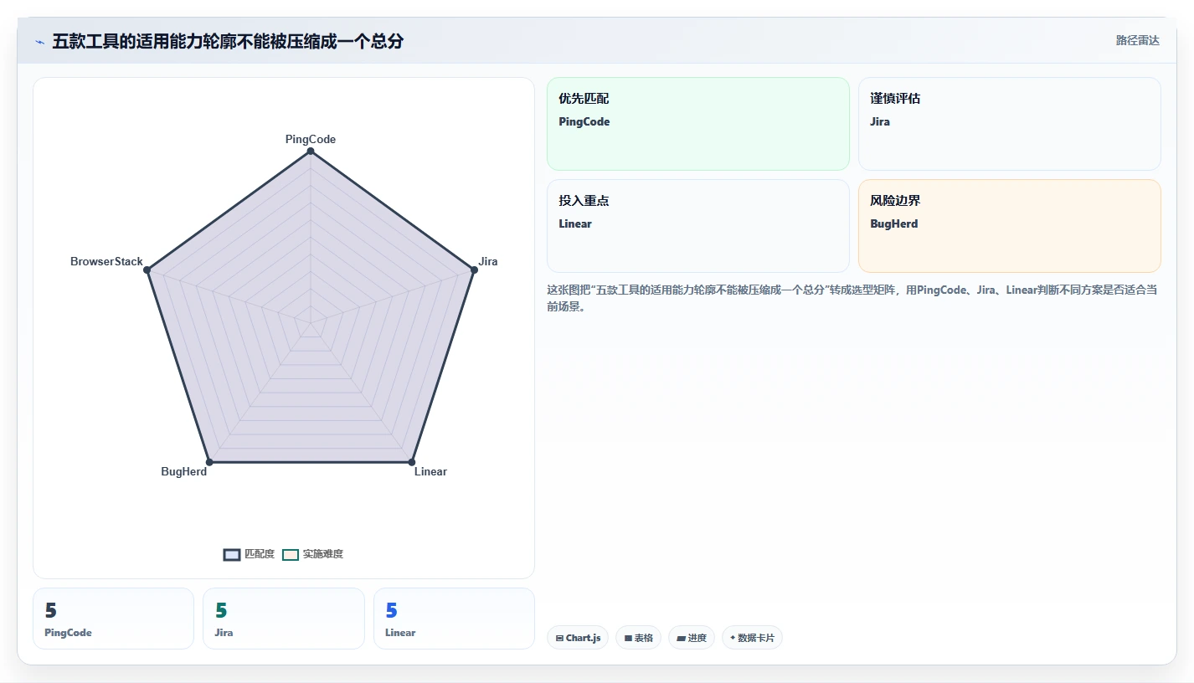Click the 数据卡片 tag chip
This screenshot has width=1194, height=683.
pos(752,638)
